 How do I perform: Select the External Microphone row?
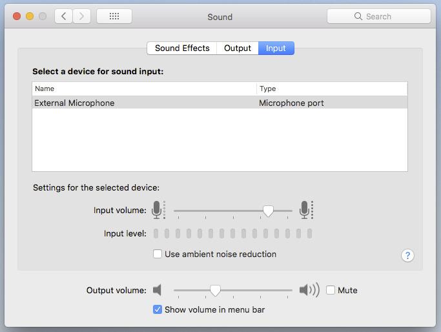tap(220, 103)
